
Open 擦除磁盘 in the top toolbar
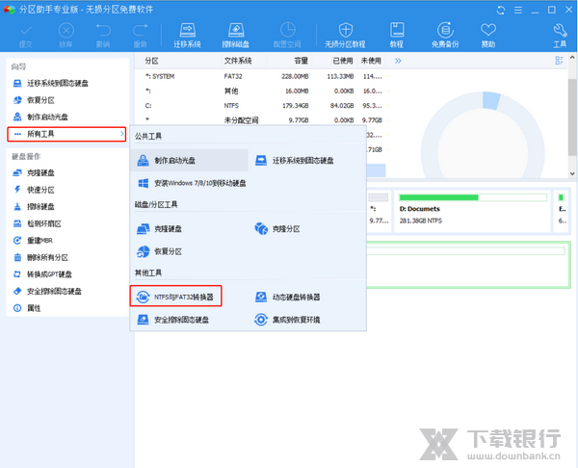pos(236,35)
